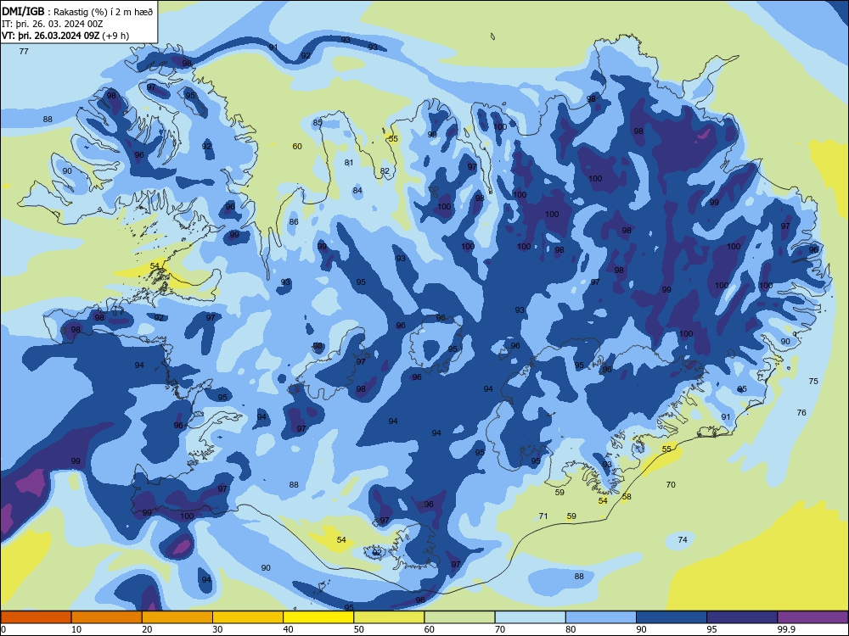Viewport: 849px width, 636px height.
Task: Click the legend tick label '10'
Action: (76, 629)
